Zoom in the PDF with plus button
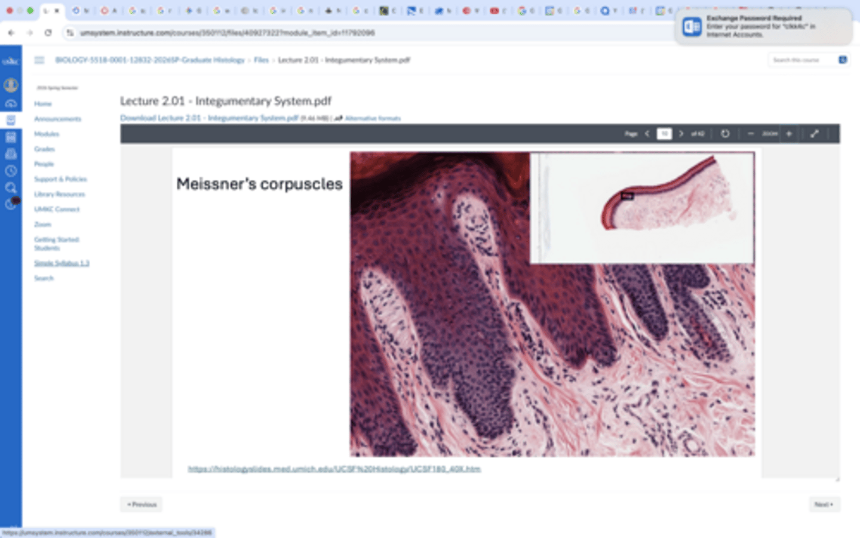This screenshot has height=538, width=860. point(789,134)
